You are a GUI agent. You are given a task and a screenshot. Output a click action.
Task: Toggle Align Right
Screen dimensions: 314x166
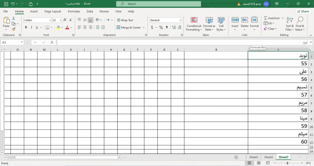[x=90, y=27]
